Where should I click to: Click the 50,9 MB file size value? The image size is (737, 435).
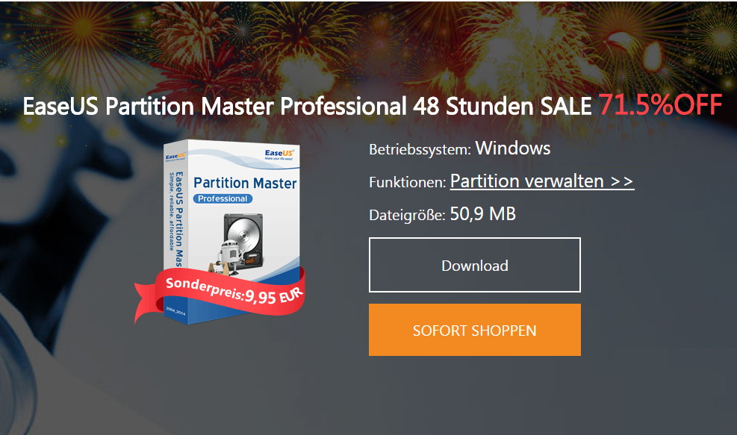click(x=482, y=214)
